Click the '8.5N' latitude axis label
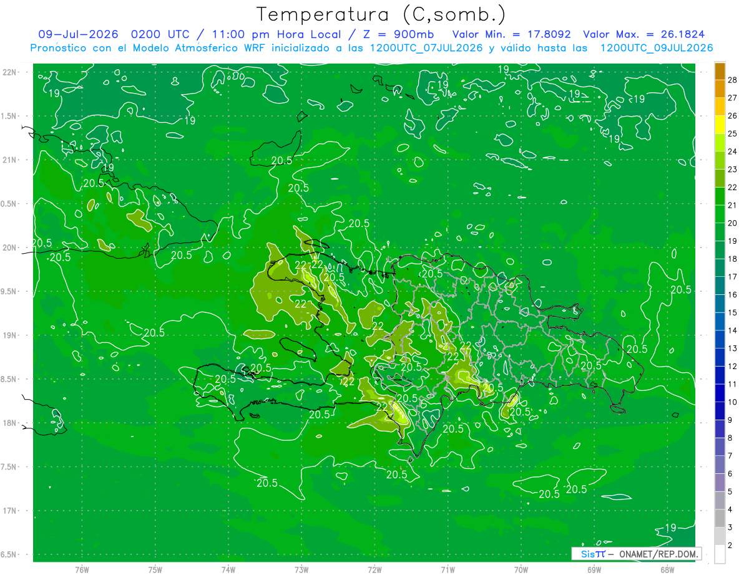The height and width of the screenshot is (578, 749). pyautogui.click(x=9, y=379)
